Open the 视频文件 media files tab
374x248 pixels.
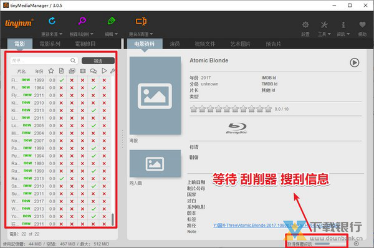(x=205, y=44)
